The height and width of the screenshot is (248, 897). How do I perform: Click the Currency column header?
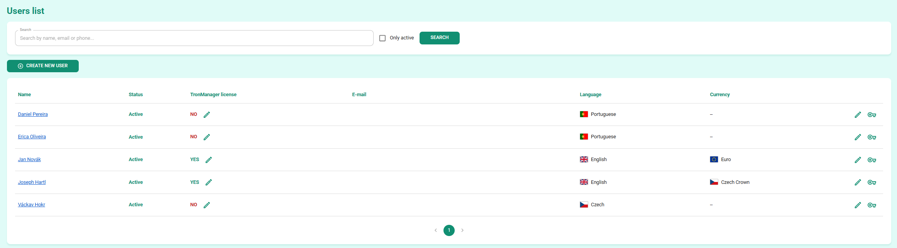click(x=720, y=95)
